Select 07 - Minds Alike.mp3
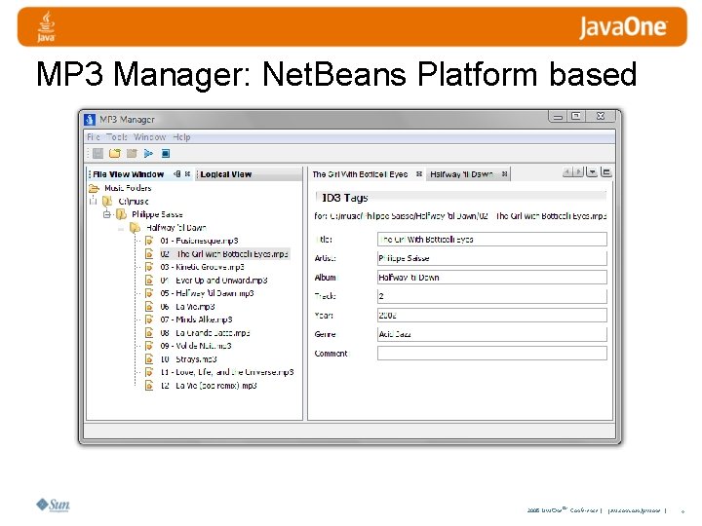The width and height of the screenshot is (702, 526). pos(196,319)
